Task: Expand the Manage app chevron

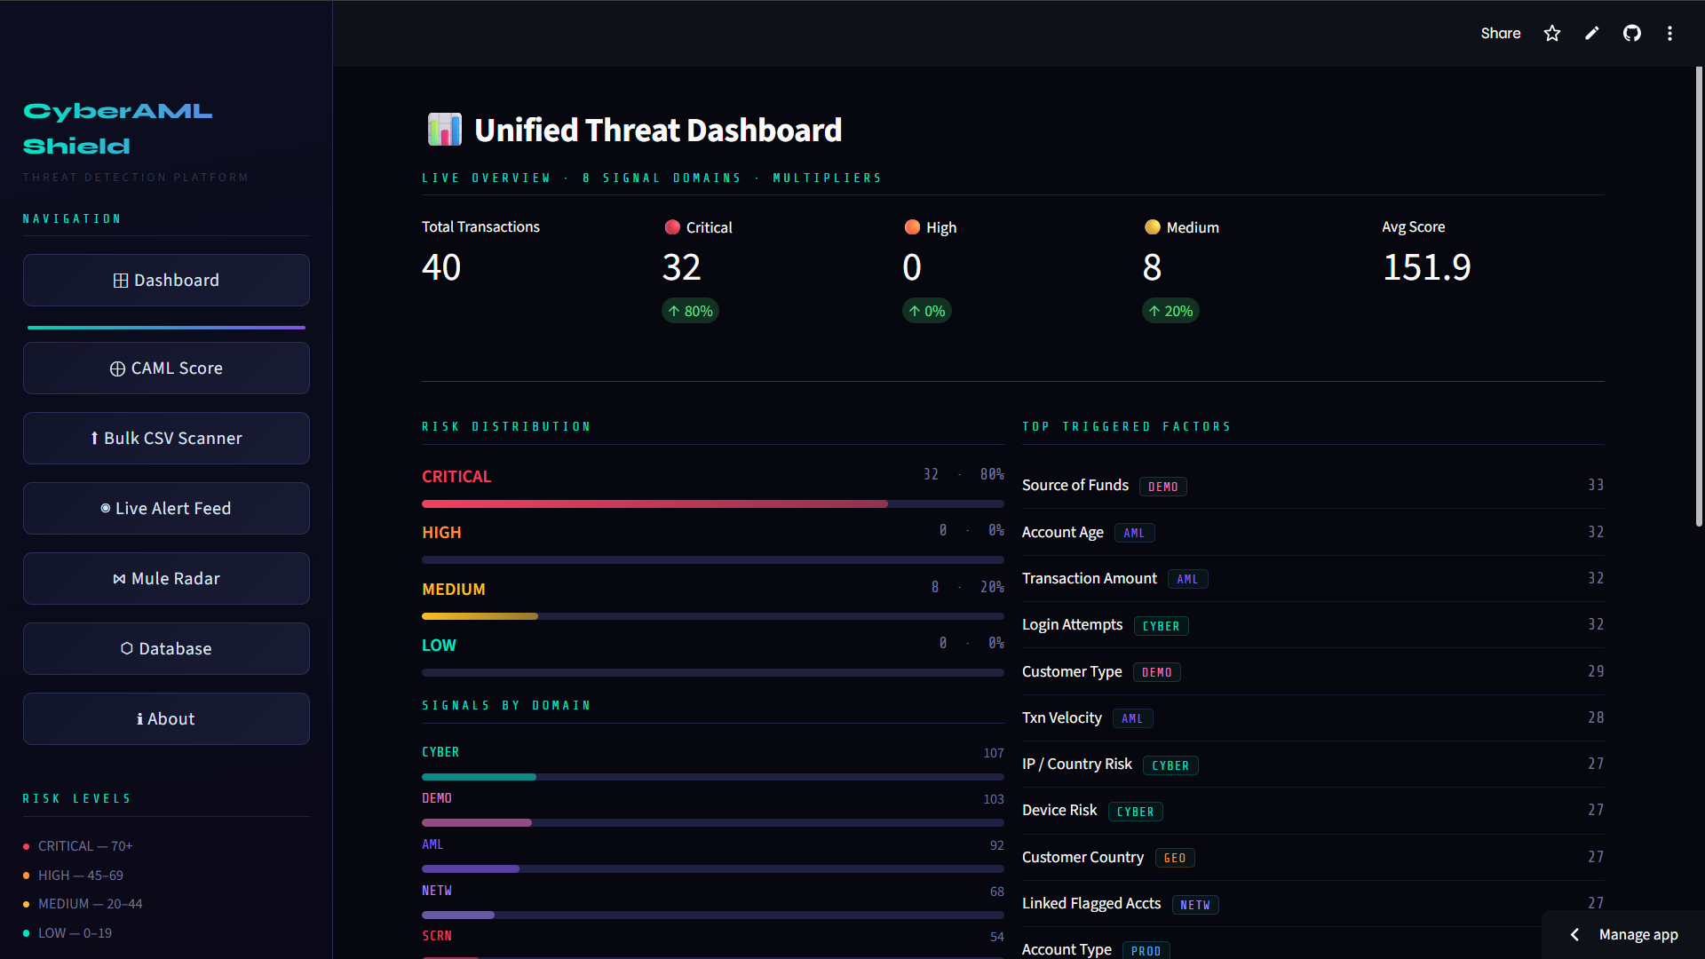Action: point(1574,935)
